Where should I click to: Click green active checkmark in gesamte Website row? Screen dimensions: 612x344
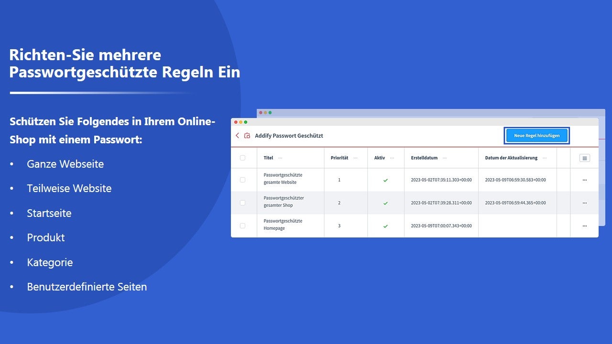[x=385, y=180]
